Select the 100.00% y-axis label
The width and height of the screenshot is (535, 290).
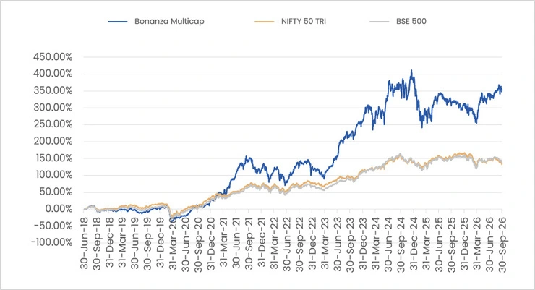[53, 175]
